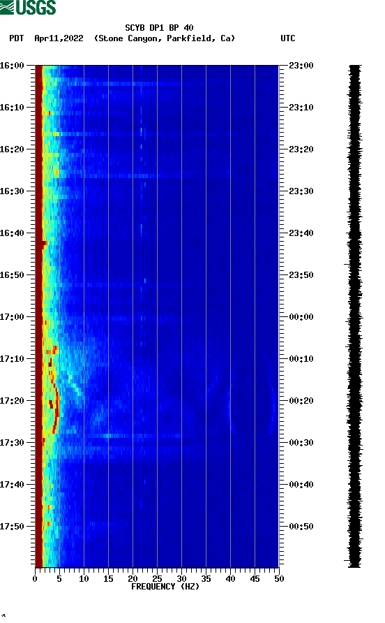This screenshot has width=385, height=623.
Task: Click the 17:20 PDT time label
Action: click(12, 401)
